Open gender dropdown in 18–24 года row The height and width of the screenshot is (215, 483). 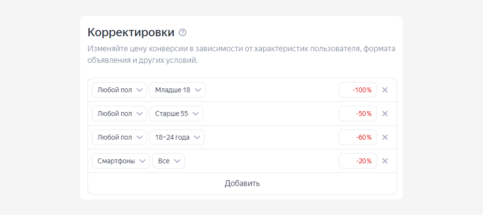coord(119,137)
